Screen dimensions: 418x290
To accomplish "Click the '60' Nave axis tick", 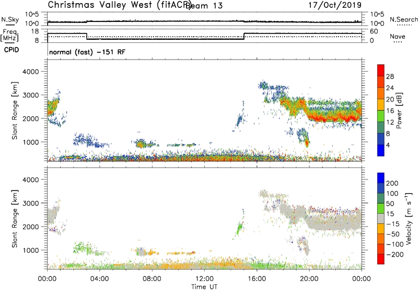I will click(x=374, y=31).
